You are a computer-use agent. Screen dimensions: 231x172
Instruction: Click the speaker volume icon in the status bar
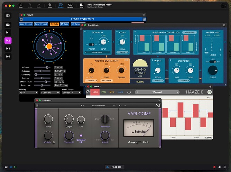[220, 167]
